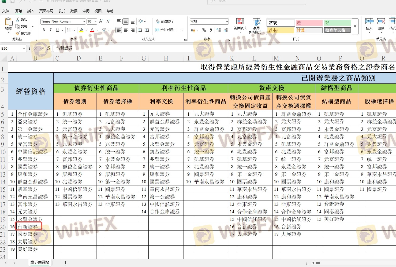Screen dimensions: 396x267
Task: Add a new sheet with plus icon
Action: (x=65, y=263)
